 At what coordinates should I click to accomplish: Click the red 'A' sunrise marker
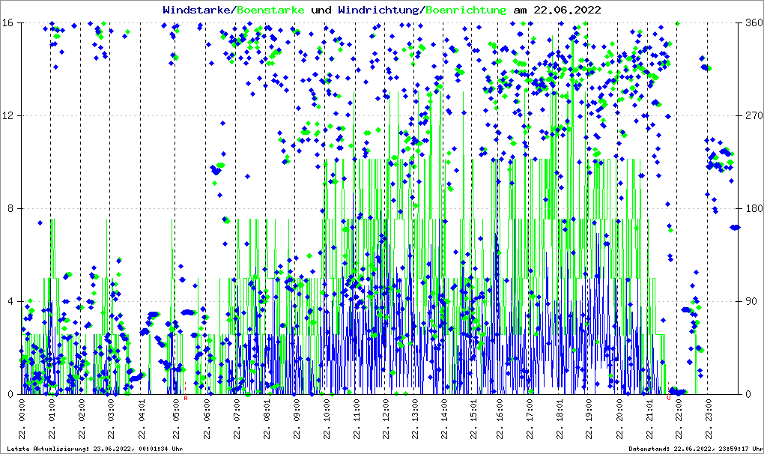click(186, 398)
